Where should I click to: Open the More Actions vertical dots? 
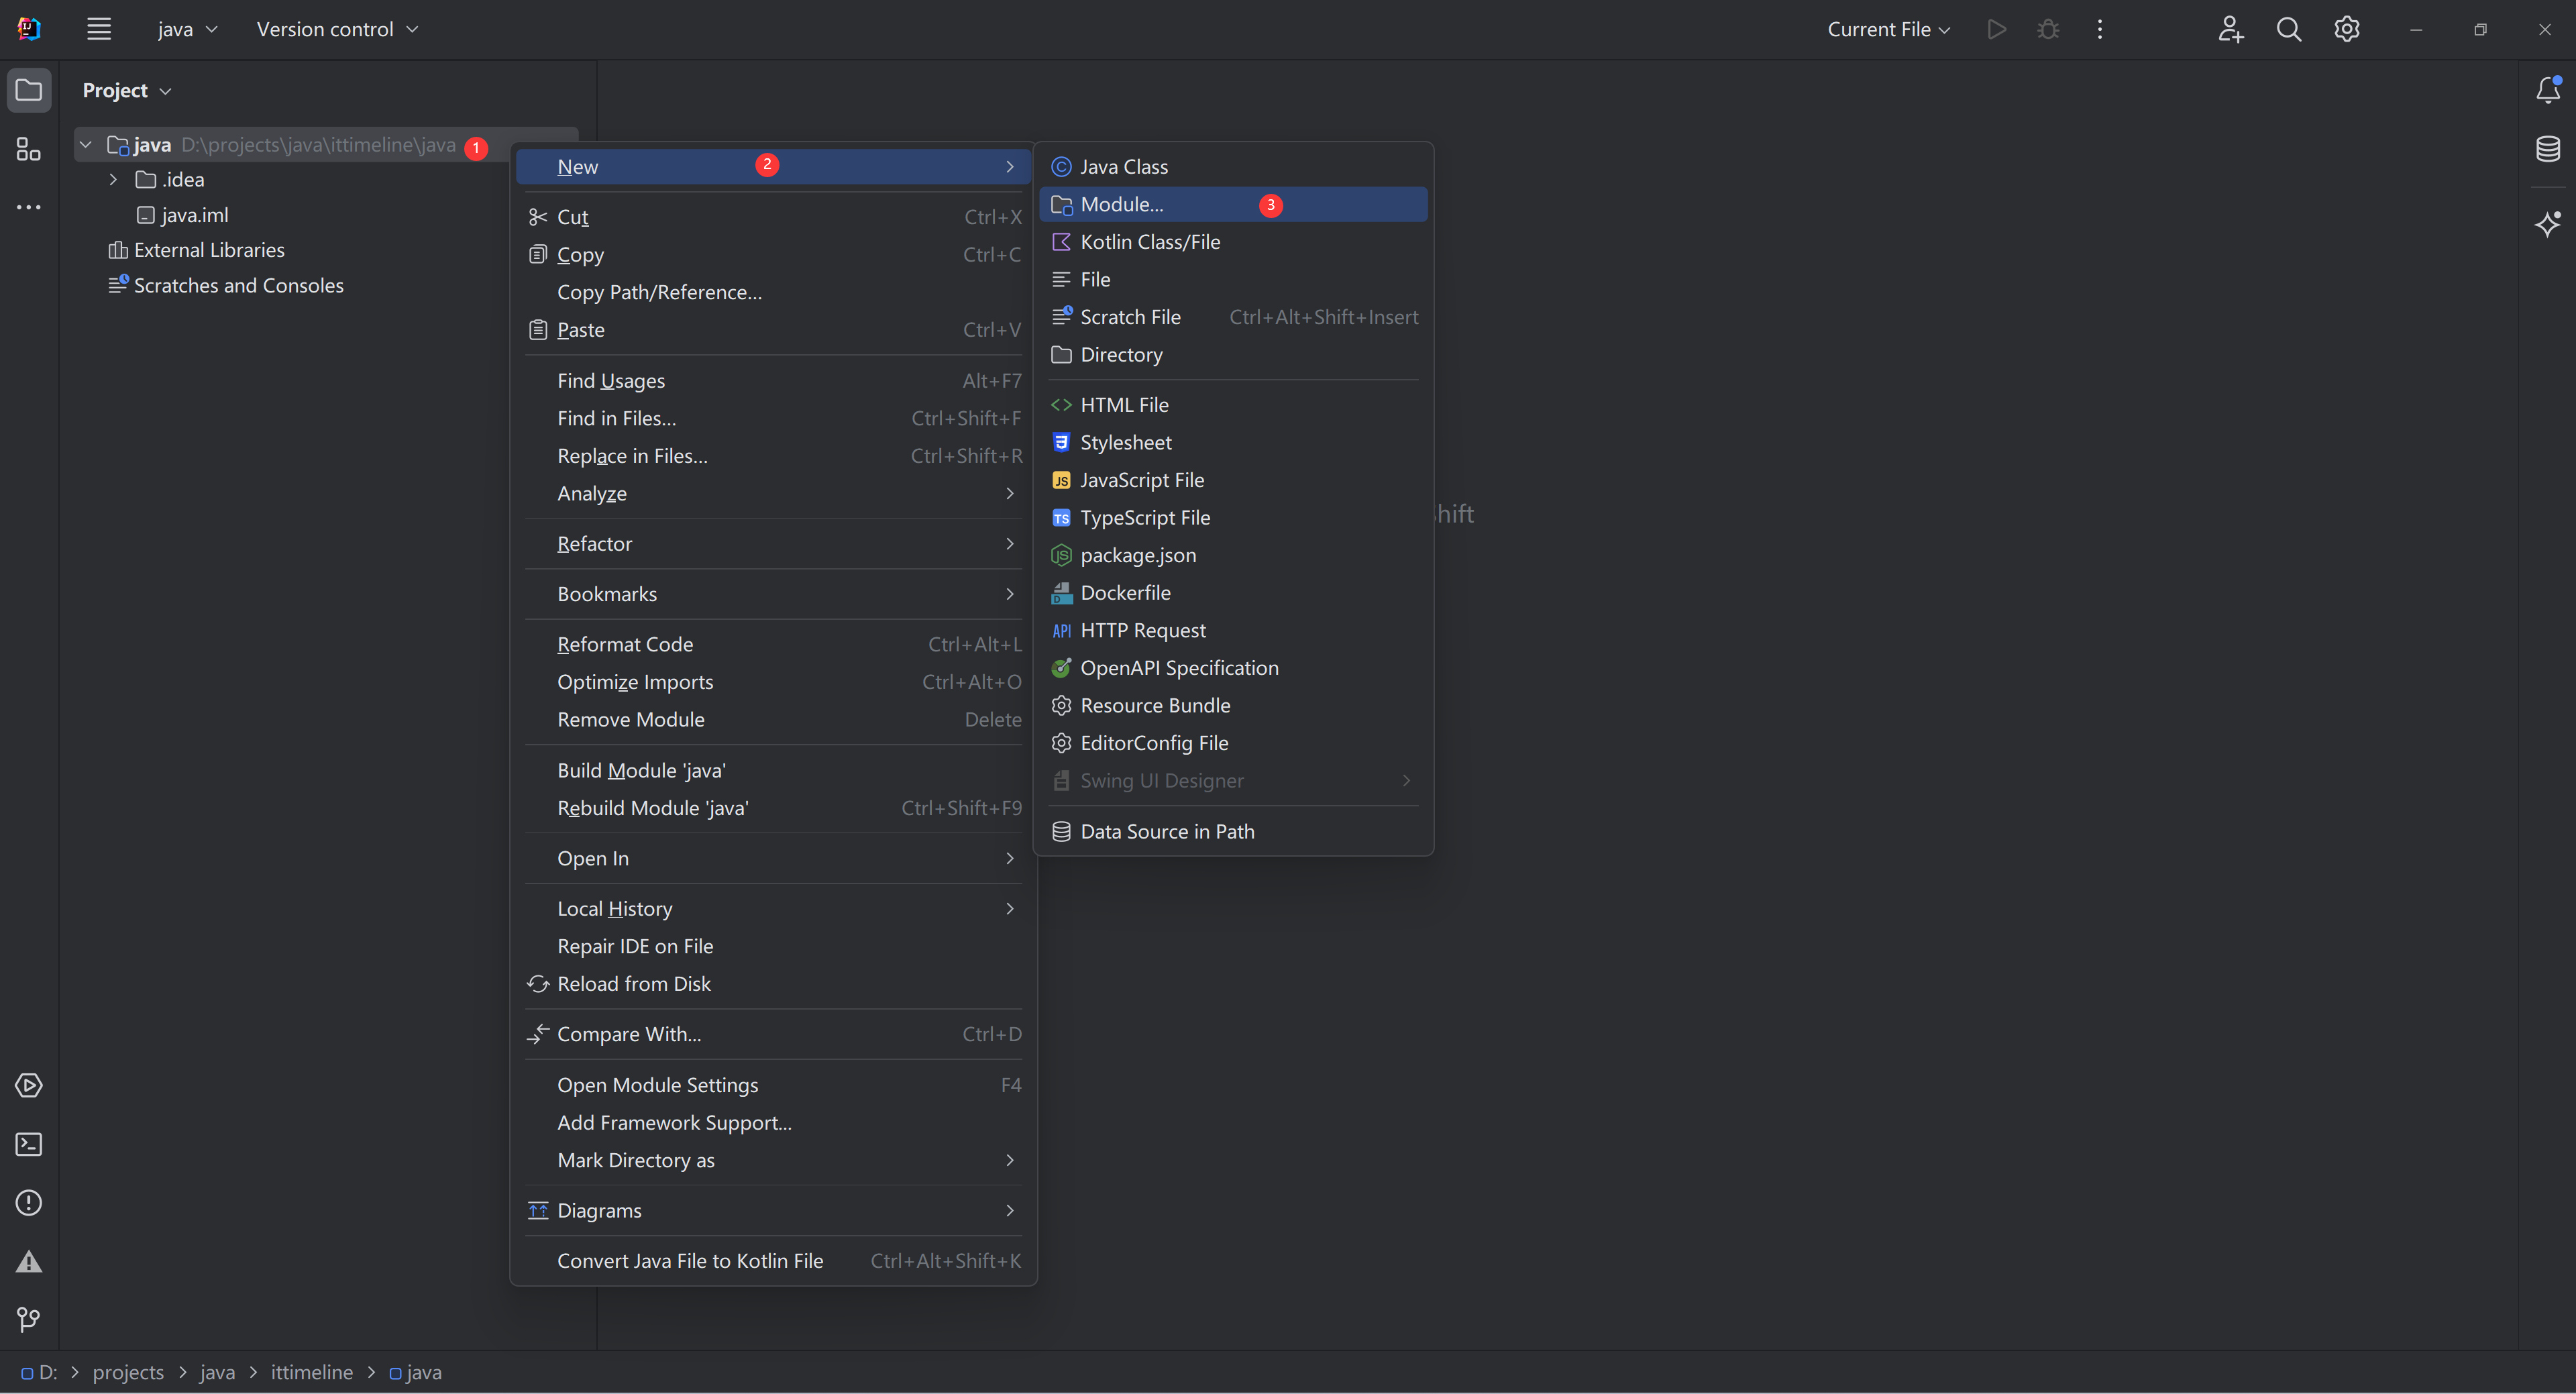pyautogui.click(x=2100, y=29)
